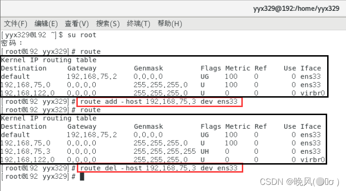This screenshot has width=346, height=191.
Task: Click the 255.255.255.255 genmask value
Action: click(x=164, y=151)
